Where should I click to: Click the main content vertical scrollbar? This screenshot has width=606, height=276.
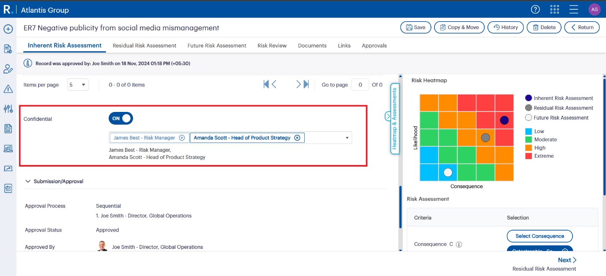[400, 207]
